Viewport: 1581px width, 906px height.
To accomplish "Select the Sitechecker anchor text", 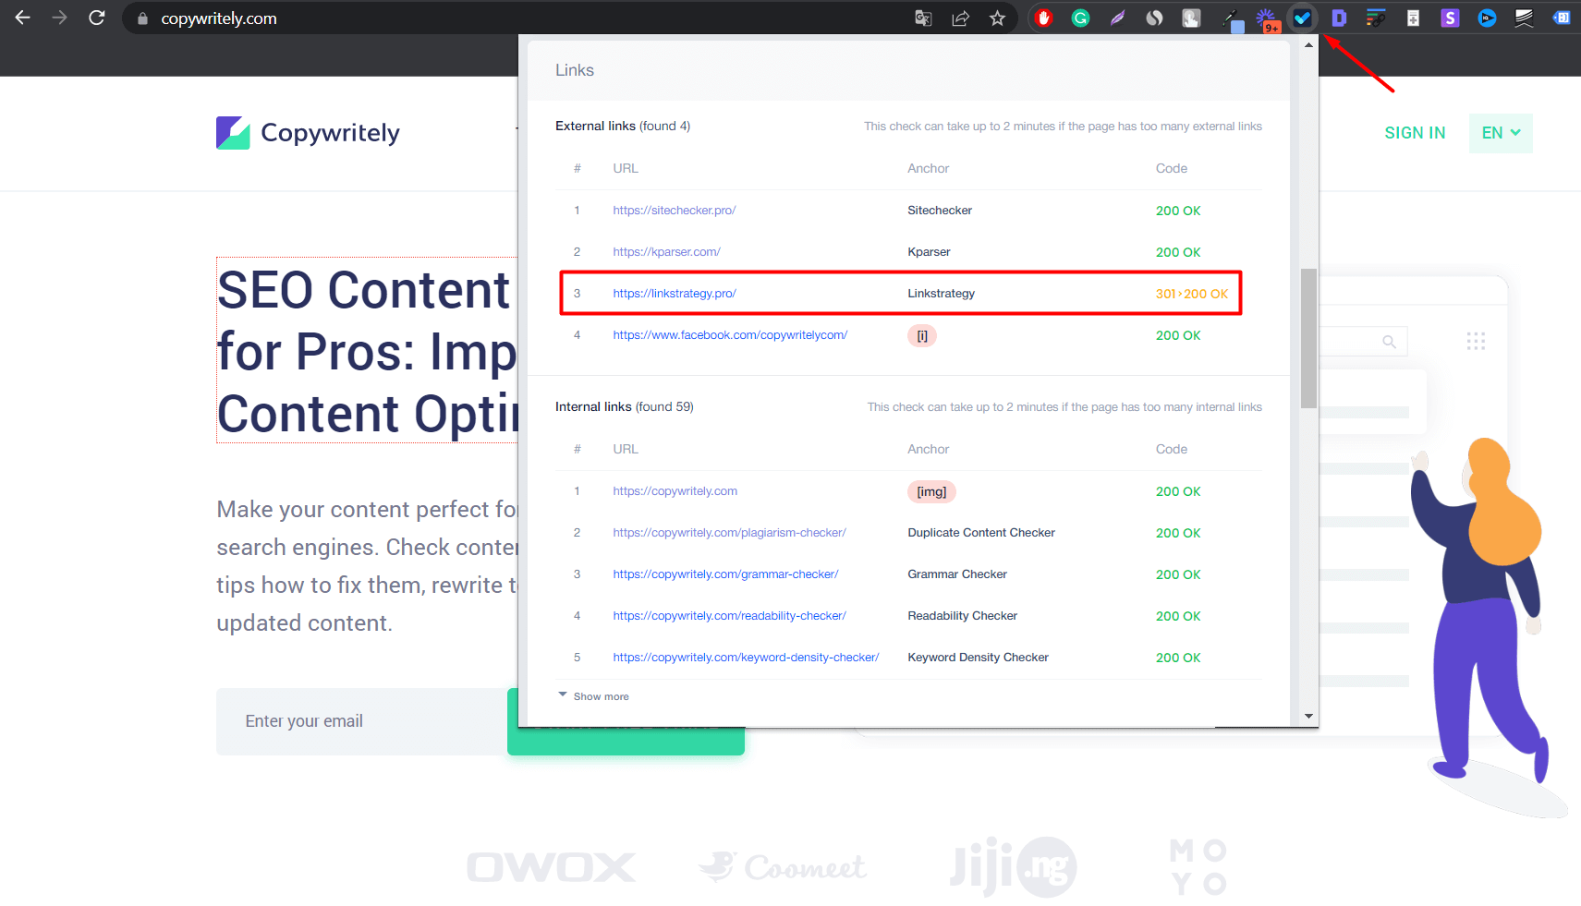I will 940,211.
